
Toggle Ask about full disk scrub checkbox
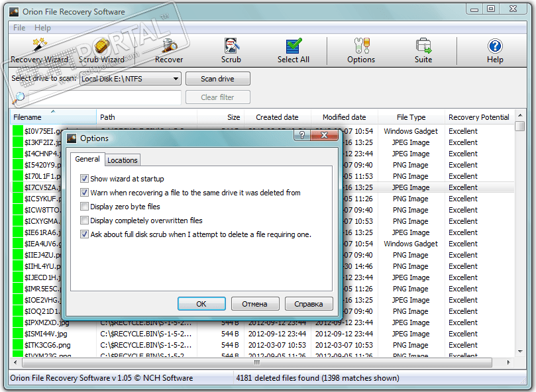click(x=84, y=234)
